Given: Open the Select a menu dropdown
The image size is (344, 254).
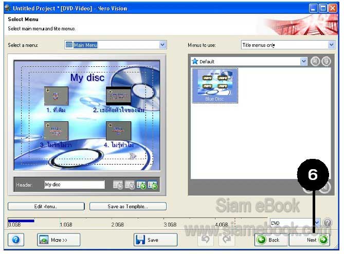Looking at the screenshot, I should coord(115,45).
